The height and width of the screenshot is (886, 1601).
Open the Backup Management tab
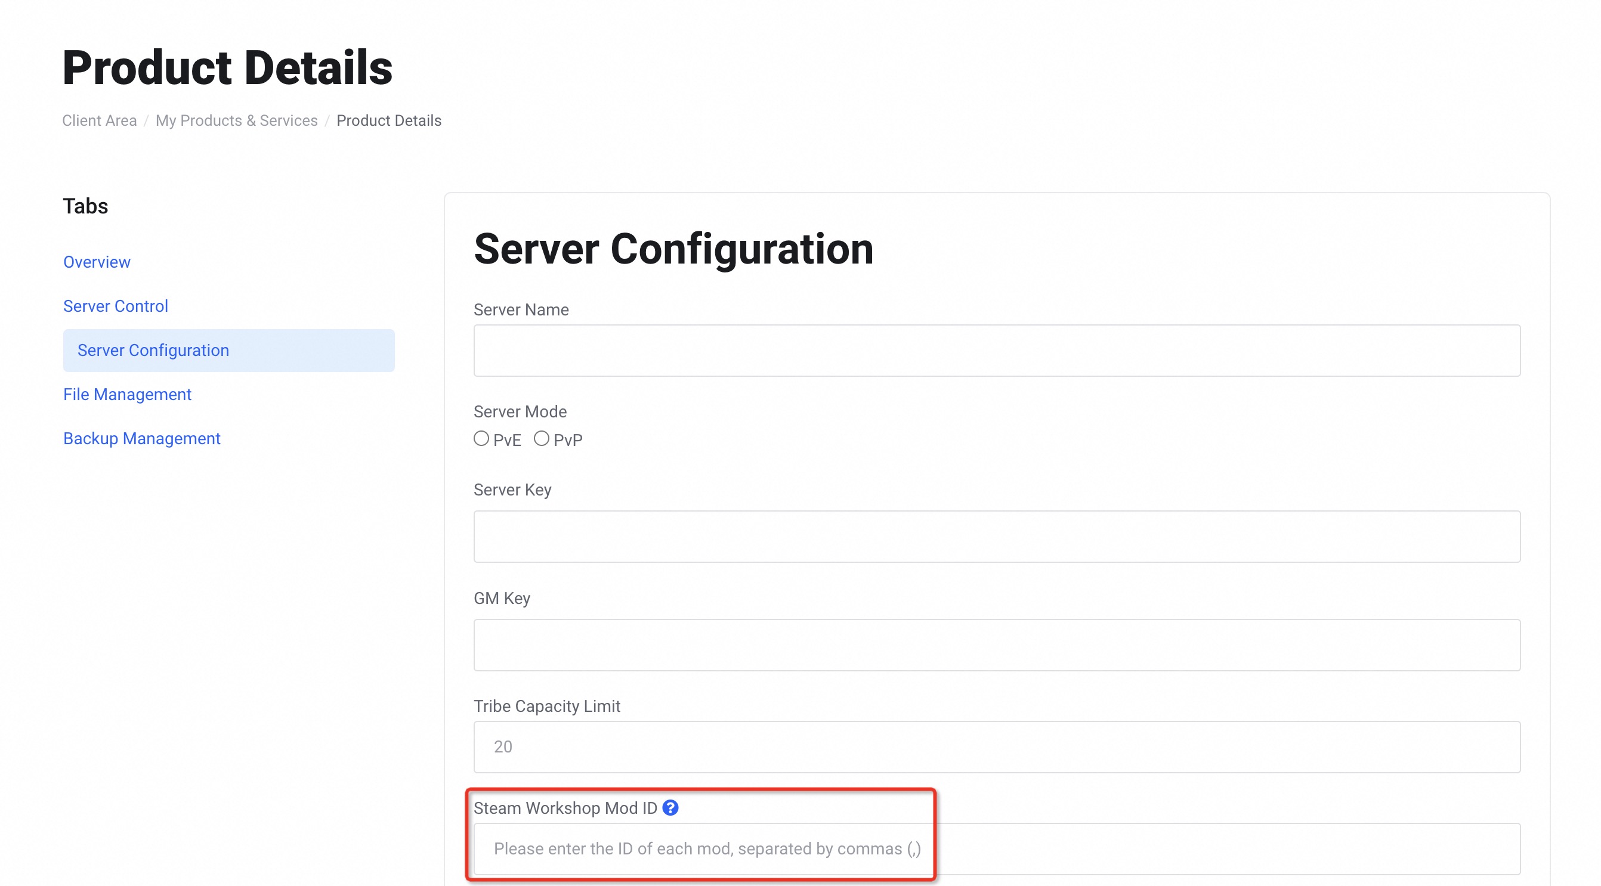click(142, 438)
